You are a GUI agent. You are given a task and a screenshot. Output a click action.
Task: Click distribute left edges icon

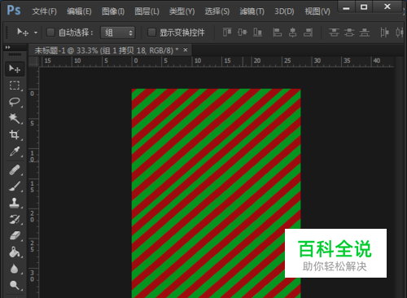384,33
